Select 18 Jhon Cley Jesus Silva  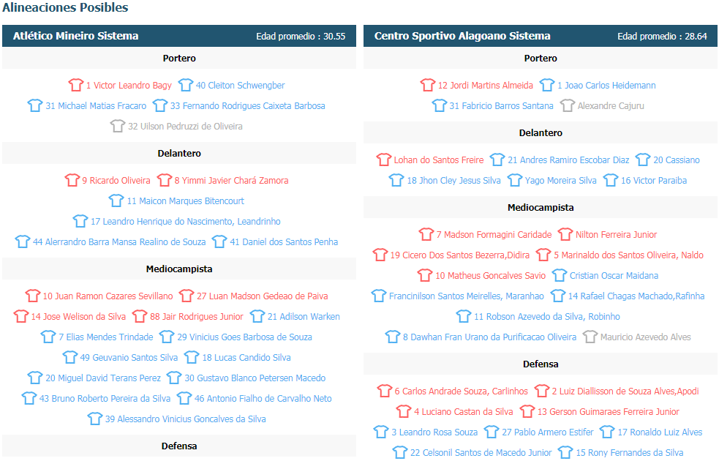pyautogui.click(x=454, y=180)
